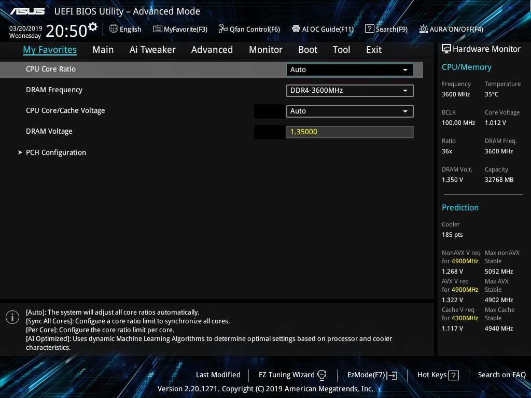Click Search on FAQ link
This screenshot has height=398, width=531.
501,375
